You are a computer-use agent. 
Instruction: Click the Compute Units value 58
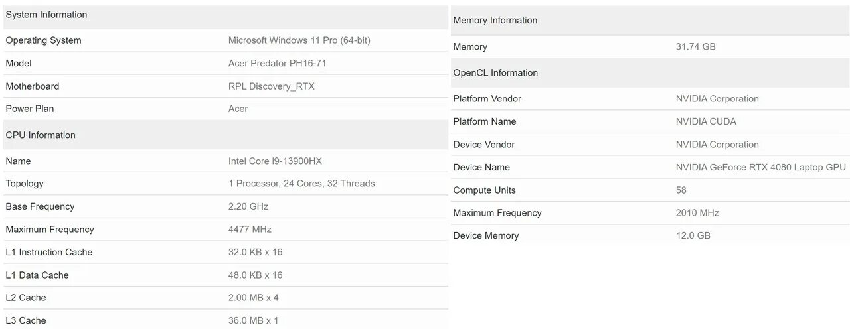[x=681, y=190]
